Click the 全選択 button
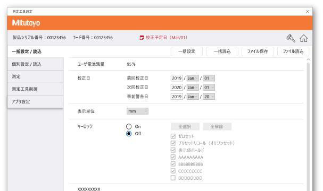The height and width of the screenshot is (191, 323). pos(185,126)
